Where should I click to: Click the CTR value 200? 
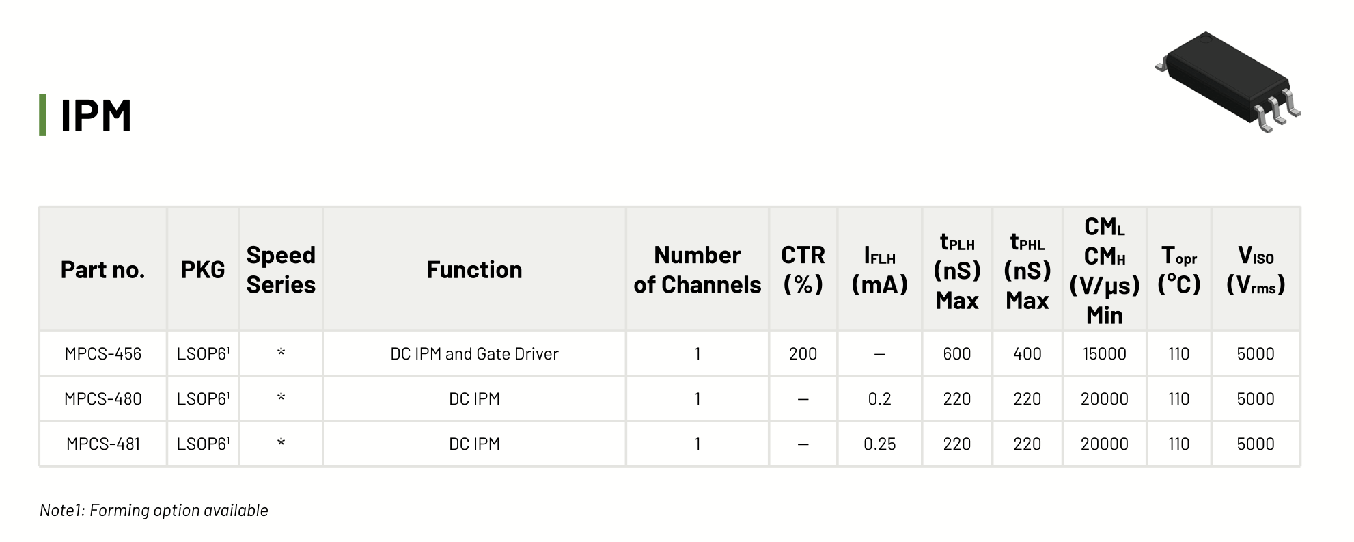803,354
